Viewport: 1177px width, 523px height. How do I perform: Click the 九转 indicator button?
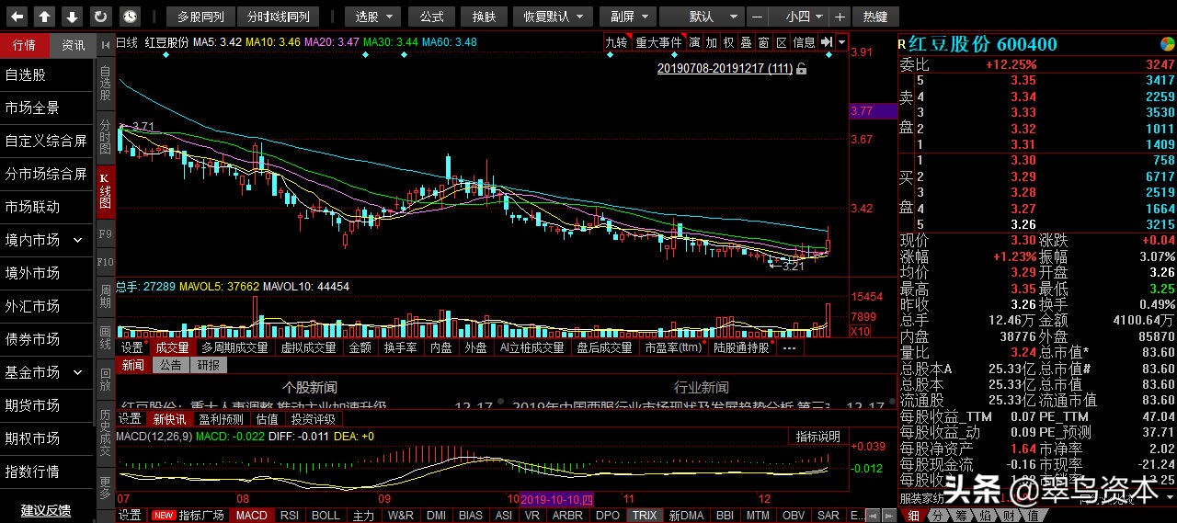[x=617, y=42]
